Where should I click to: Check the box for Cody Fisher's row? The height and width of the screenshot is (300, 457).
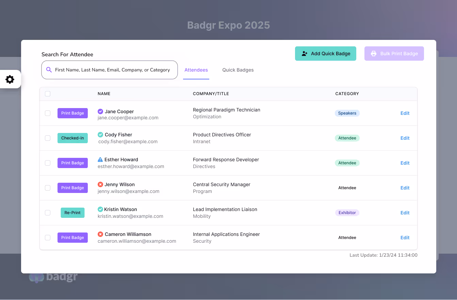click(x=48, y=138)
